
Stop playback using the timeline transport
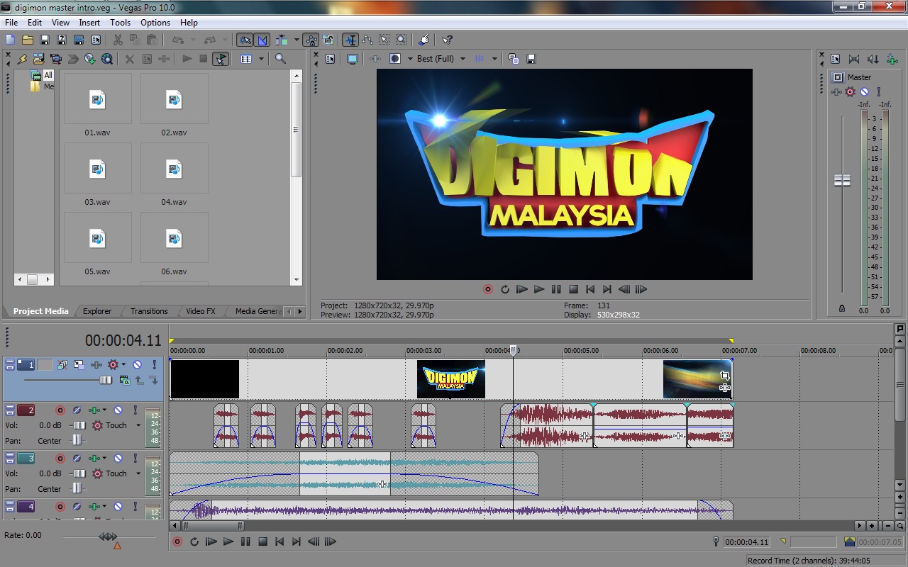262,542
